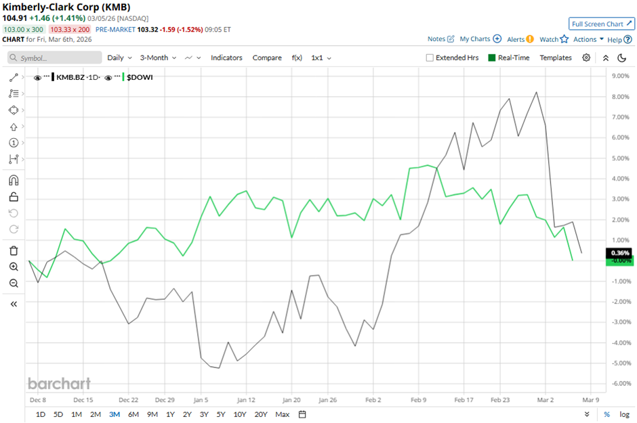Collapse the drawing tools sidebar
Viewport: 637px width, 423px height.
(x=14, y=304)
